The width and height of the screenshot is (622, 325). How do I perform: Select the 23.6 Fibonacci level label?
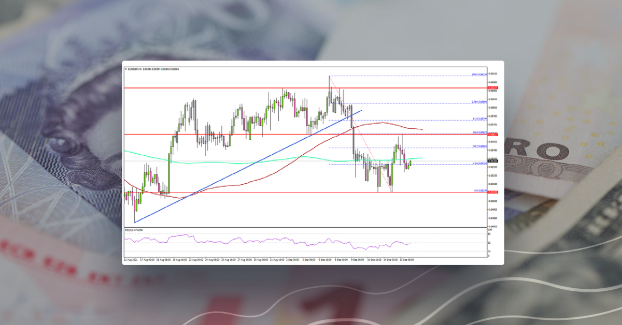coord(478,163)
